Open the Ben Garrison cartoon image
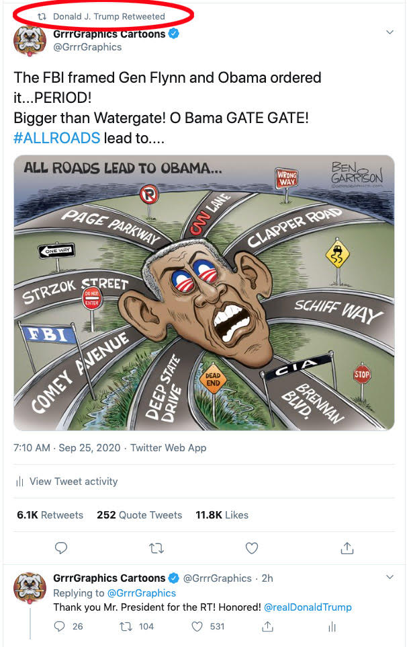The height and width of the screenshot is (647, 407). (204, 293)
